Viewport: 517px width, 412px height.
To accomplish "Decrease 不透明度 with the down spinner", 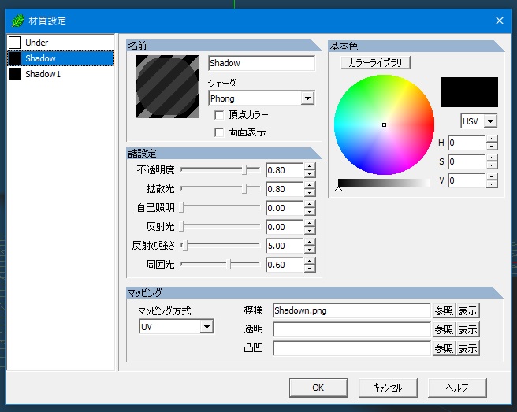I will coord(309,174).
